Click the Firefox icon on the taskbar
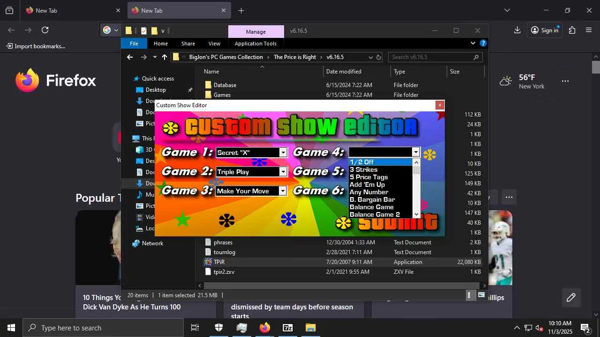The image size is (600, 337). click(x=265, y=328)
